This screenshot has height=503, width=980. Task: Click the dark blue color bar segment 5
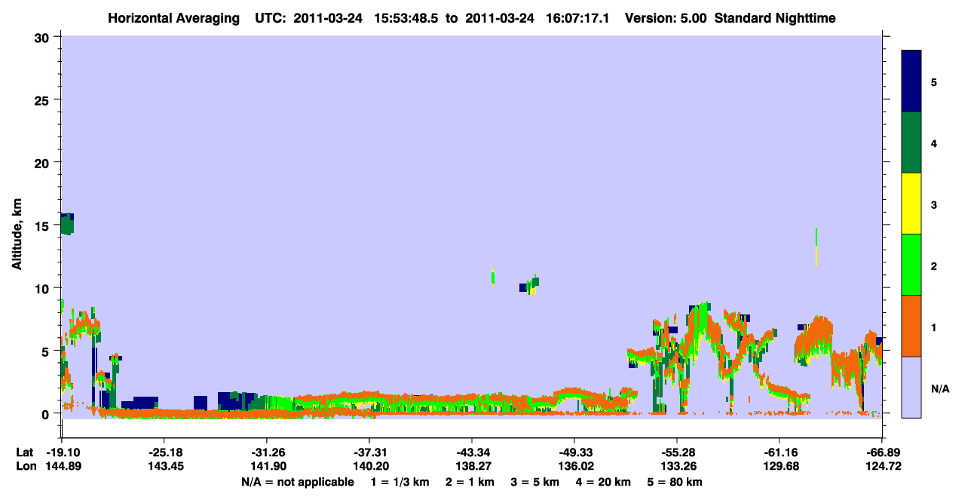click(x=911, y=81)
